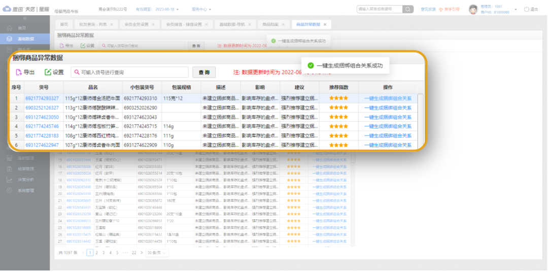The image size is (548, 274).
Task: Click 一键生成捆绑组合关系 for row 3
Action: click(x=388, y=117)
